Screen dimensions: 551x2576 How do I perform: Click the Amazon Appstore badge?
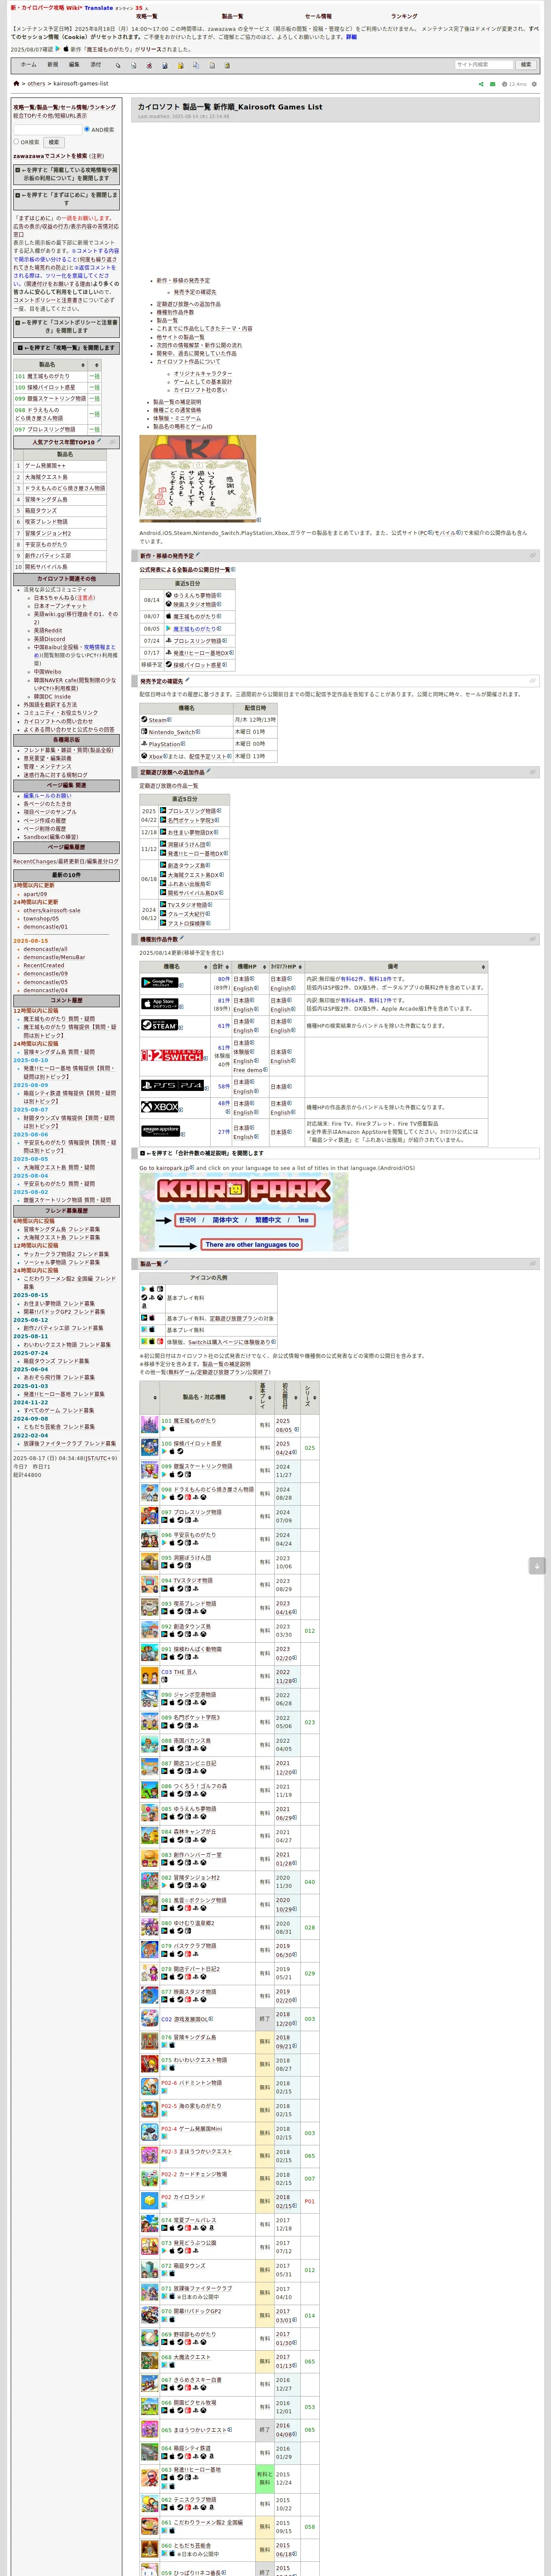tap(160, 1130)
